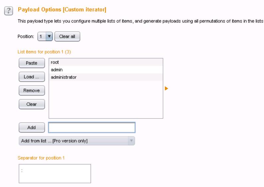Click the question mark help icon
This screenshot has width=264, height=187.
[7, 11]
